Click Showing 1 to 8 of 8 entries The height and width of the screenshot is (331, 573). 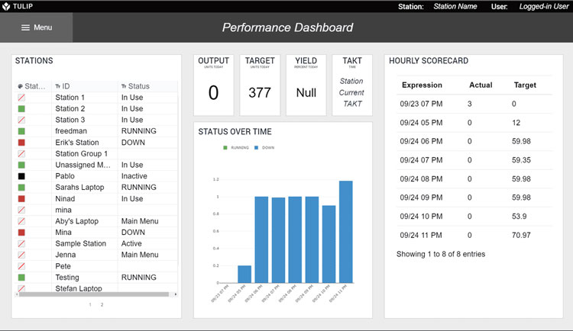441,254
